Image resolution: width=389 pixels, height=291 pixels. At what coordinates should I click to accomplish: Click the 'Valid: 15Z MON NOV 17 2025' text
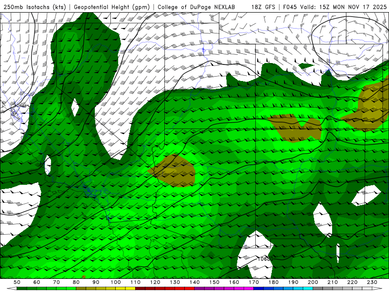click(x=343, y=7)
